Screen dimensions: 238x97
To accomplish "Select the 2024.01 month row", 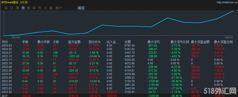I will (119, 53).
